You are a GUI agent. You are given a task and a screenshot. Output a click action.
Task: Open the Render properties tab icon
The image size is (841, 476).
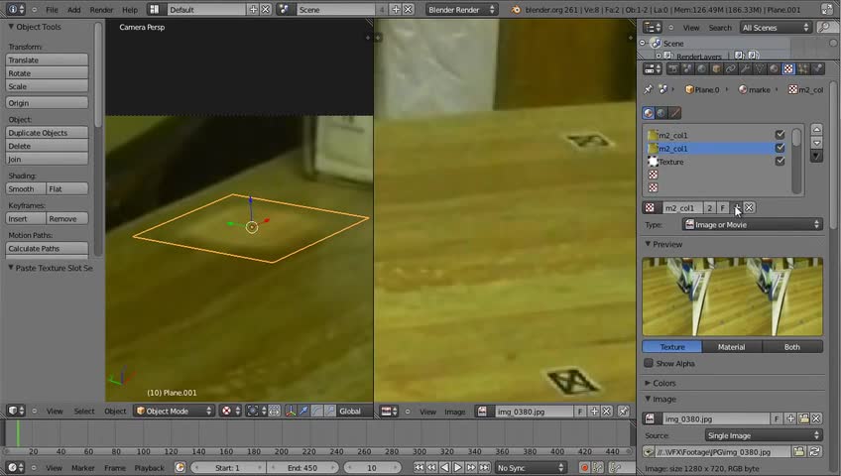[672, 68]
